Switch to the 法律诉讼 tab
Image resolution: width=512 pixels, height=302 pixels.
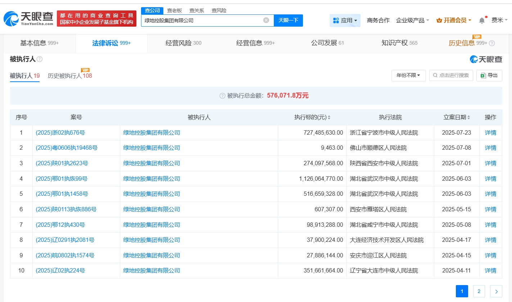click(112, 43)
